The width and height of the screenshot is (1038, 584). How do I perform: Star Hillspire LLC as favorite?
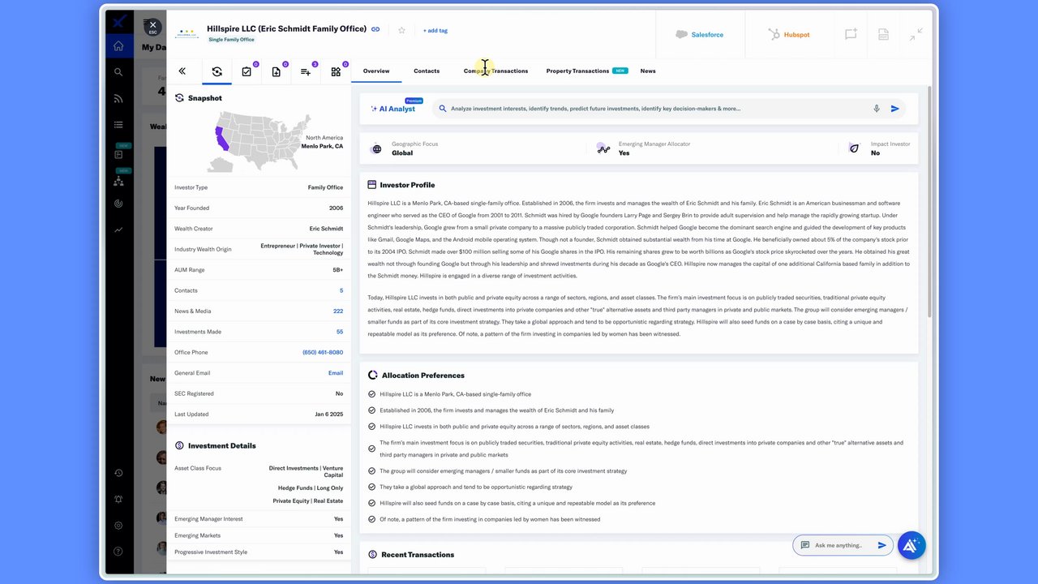[401, 30]
